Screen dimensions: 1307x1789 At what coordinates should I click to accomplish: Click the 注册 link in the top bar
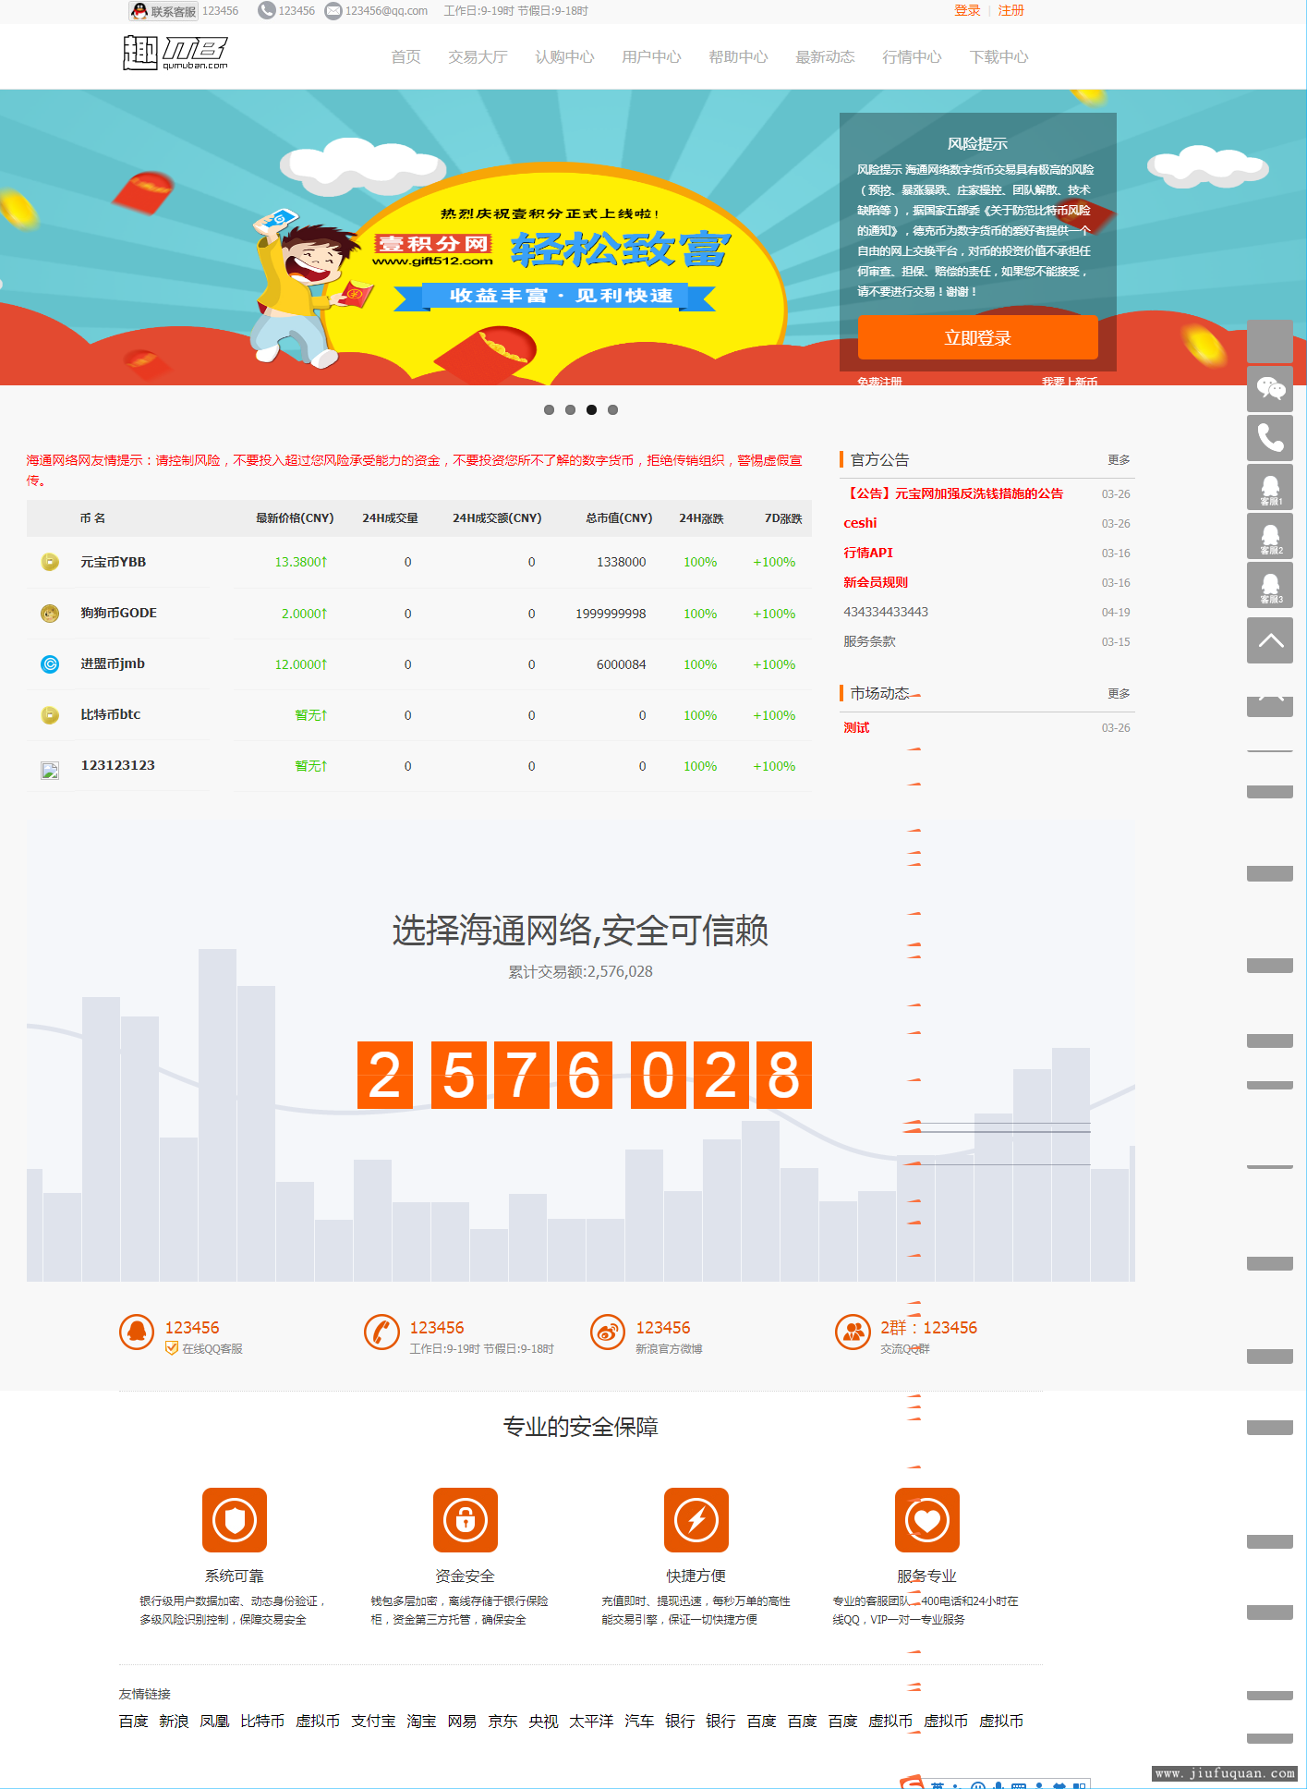1011,11
